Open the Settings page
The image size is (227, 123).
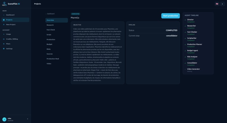coord(15,49)
